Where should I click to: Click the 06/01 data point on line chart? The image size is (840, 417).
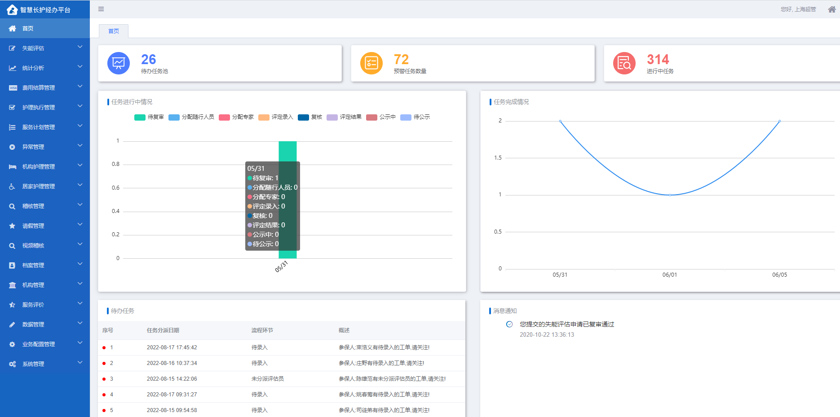point(670,195)
